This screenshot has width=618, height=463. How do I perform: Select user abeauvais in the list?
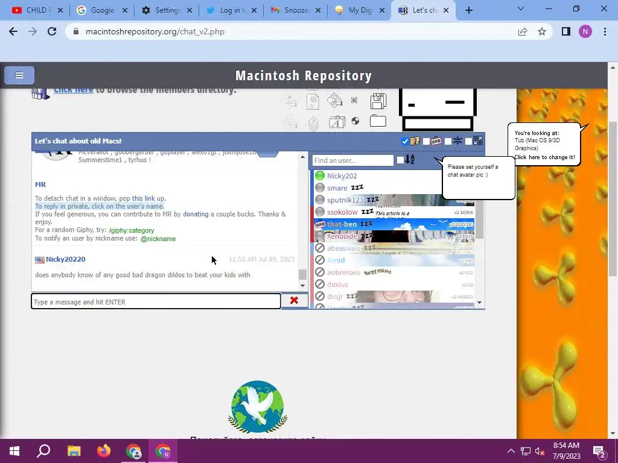tap(343, 248)
